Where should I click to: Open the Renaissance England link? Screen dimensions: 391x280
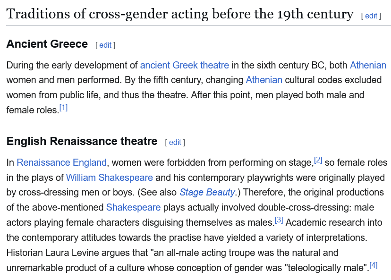(x=61, y=162)
